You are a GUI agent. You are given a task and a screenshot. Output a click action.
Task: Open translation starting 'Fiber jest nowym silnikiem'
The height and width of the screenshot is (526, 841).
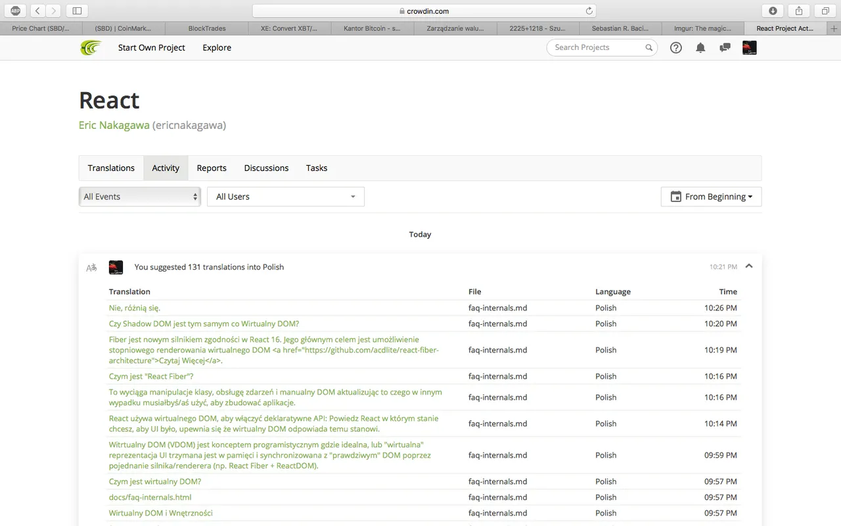coord(274,350)
